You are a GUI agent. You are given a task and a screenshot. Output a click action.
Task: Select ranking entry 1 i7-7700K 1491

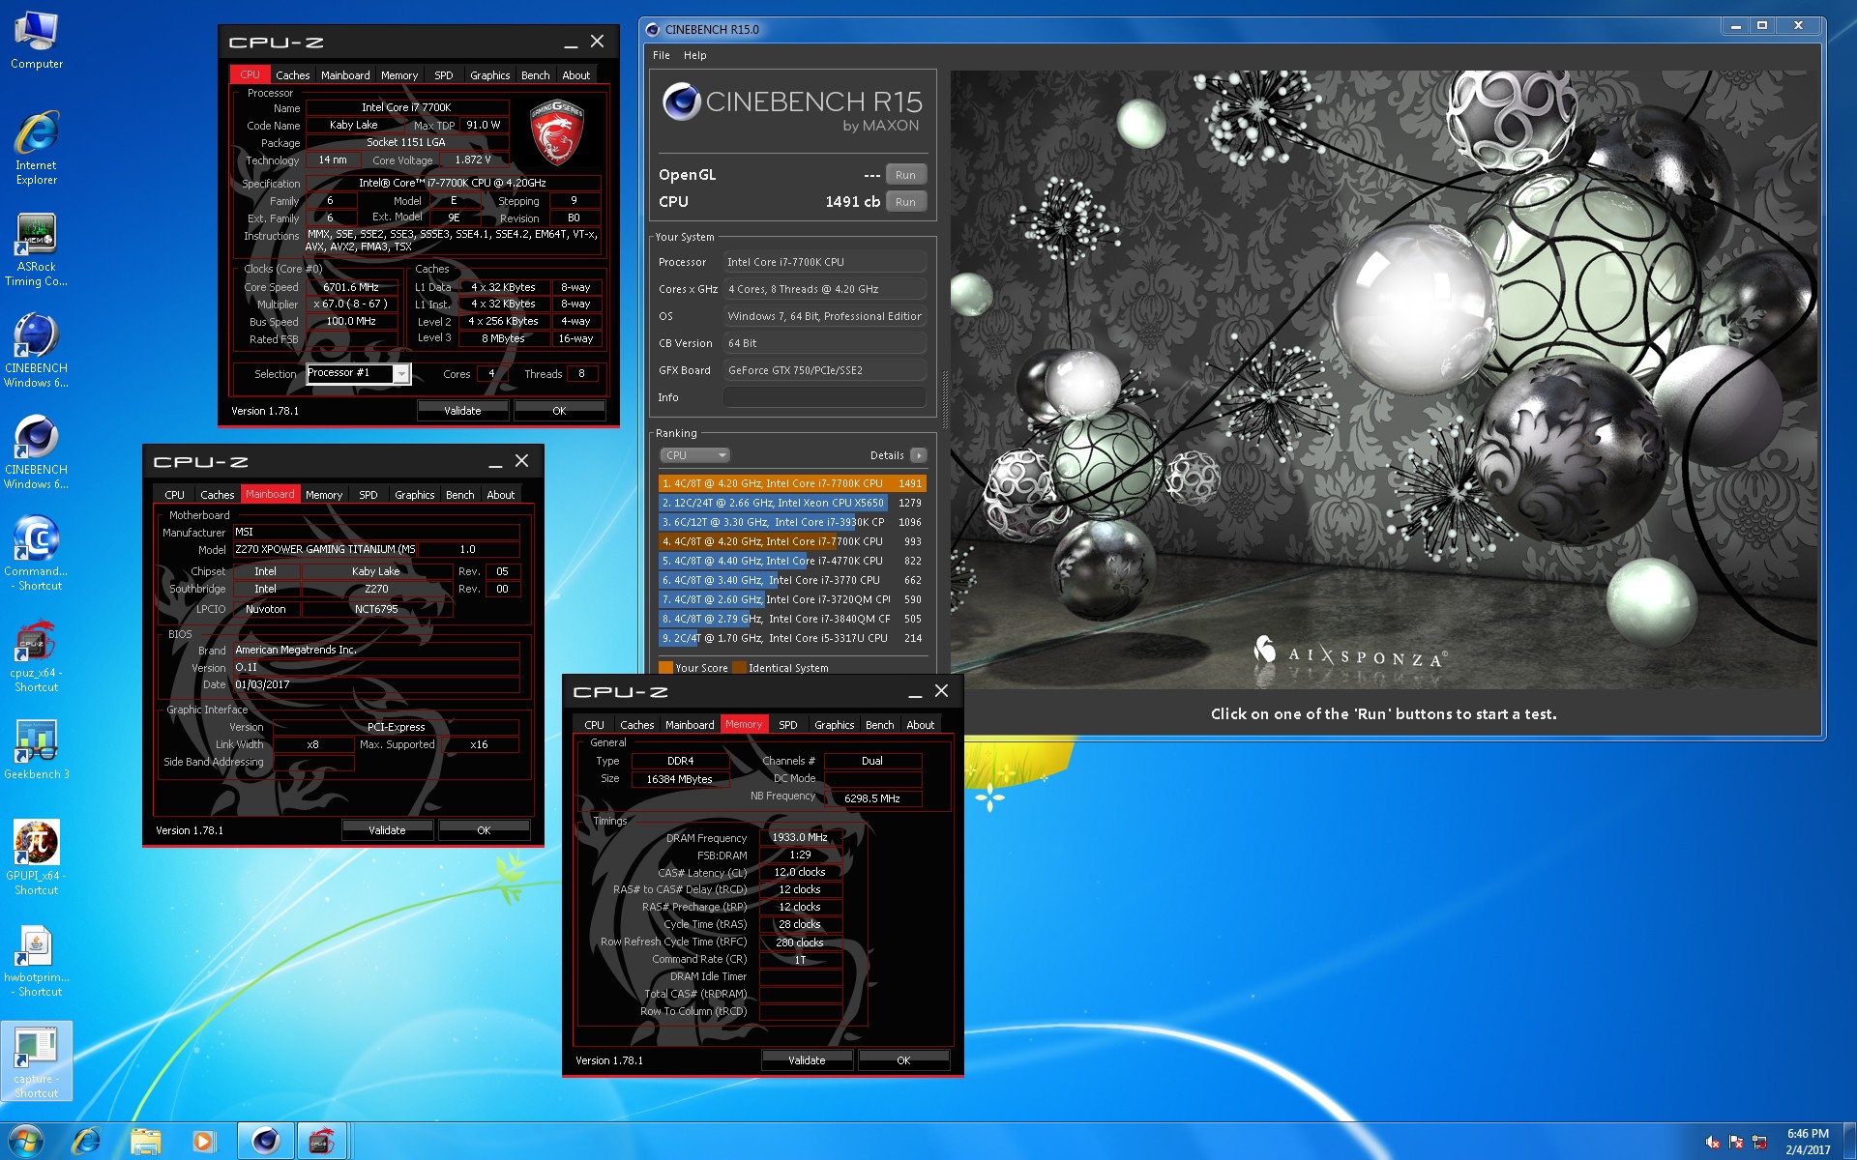[x=792, y=483]
